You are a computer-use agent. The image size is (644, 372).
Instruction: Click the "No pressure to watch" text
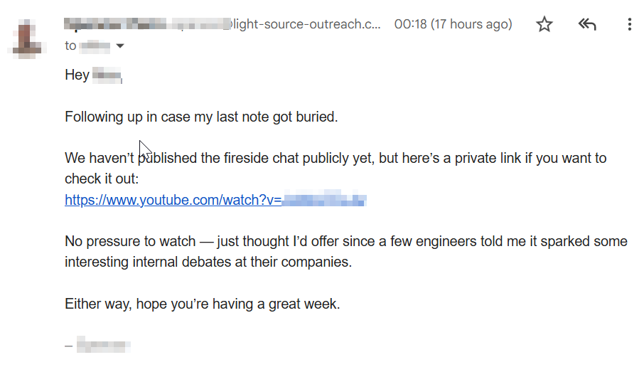[129, 241]
